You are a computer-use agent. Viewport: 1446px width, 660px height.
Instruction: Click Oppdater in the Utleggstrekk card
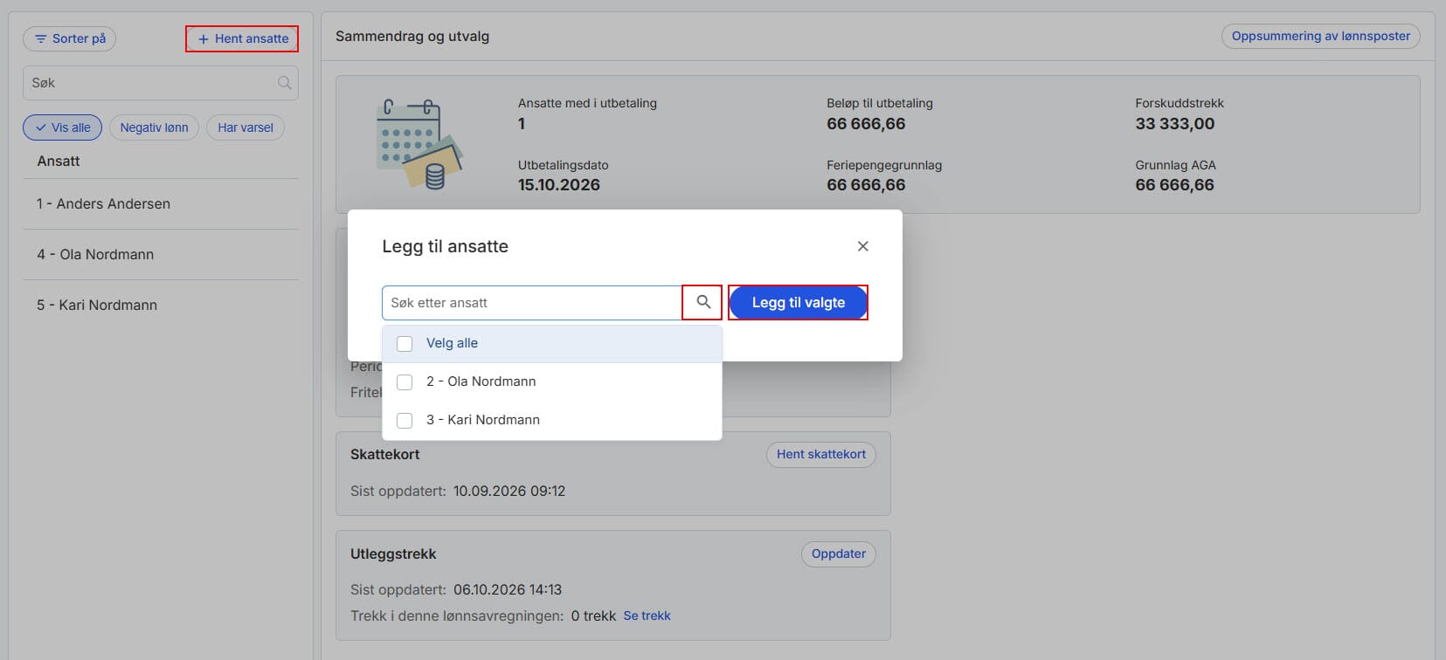pos(839,553)
